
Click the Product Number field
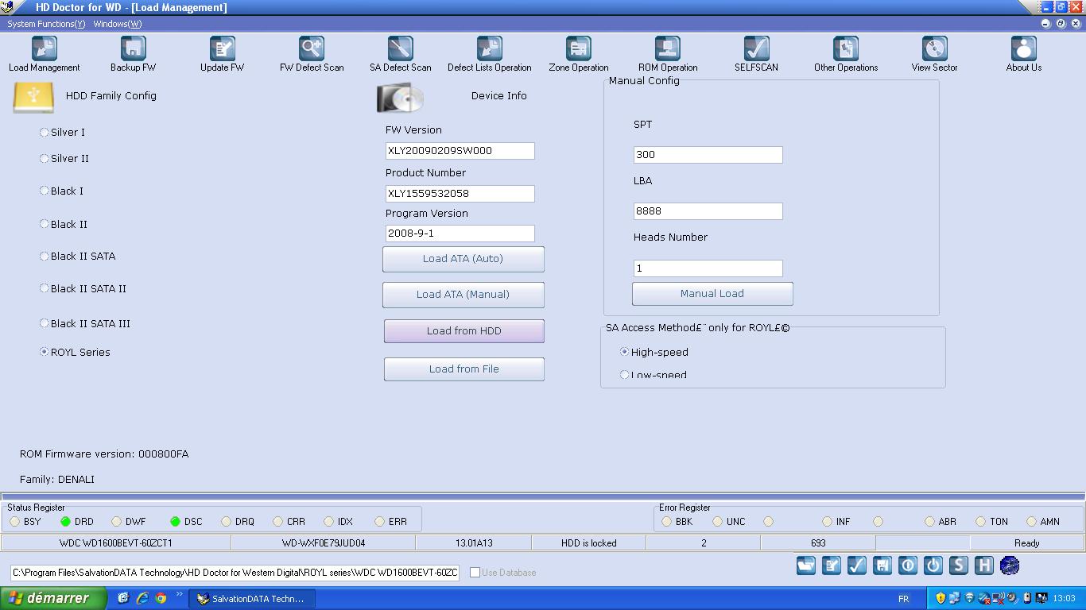click(460, 194)
